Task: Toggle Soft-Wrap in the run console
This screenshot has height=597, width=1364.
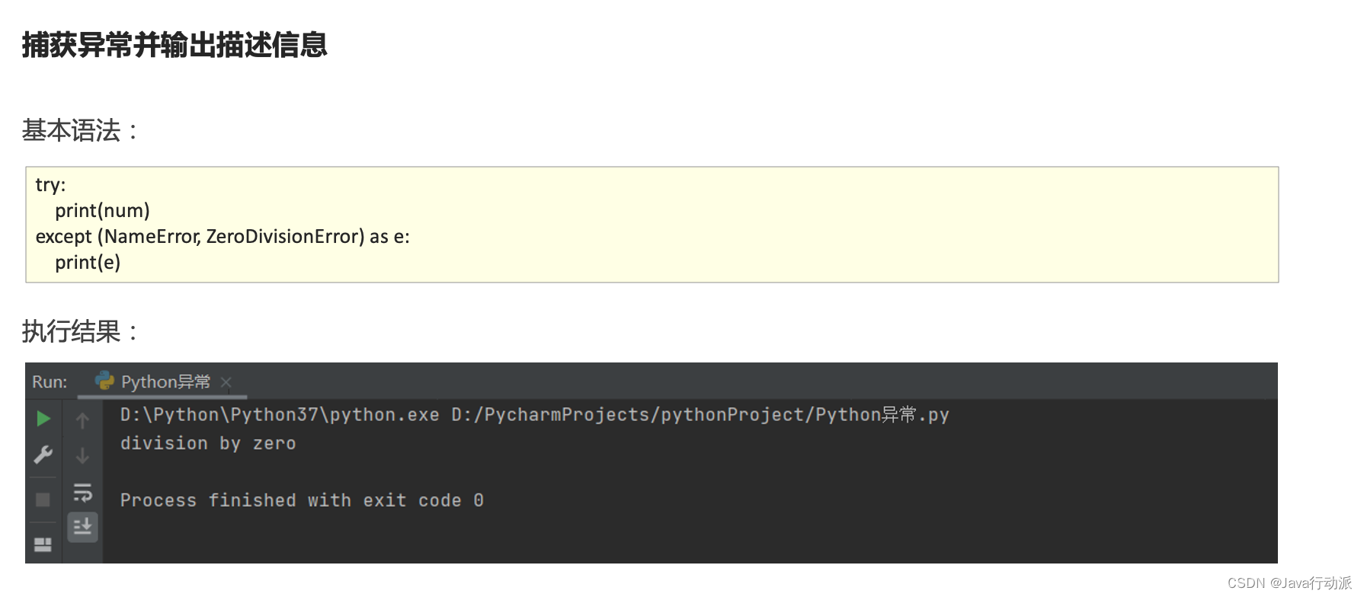Action: point(82,493)
